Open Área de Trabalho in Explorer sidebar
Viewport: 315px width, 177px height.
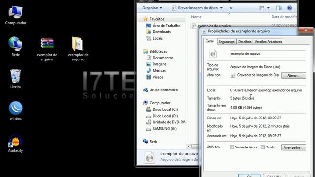coord(163,26)
